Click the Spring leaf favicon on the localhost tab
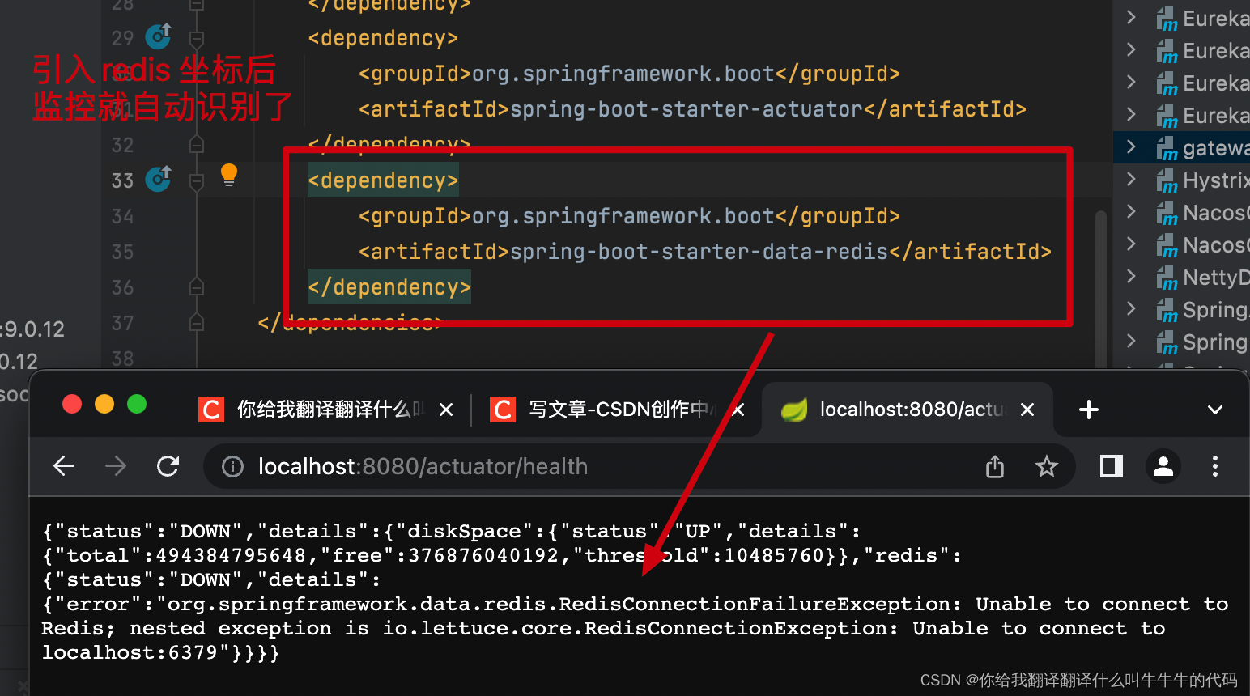Screen dimensions: 1250x696 coord(794,410)
